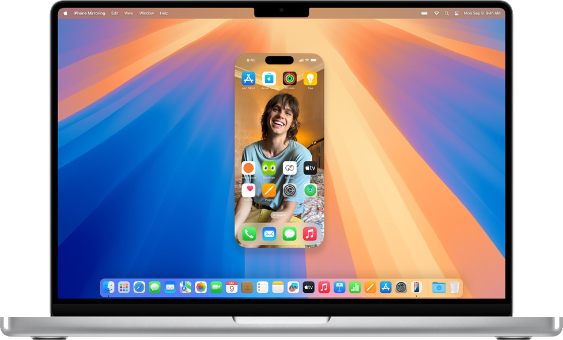Launch Keynote from the Mac Dock
The image size is (563, 340).
click(339, 287)
